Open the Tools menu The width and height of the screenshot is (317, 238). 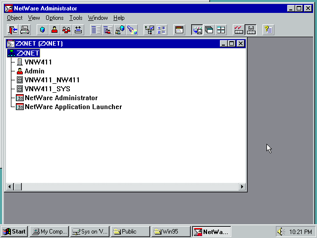click(76, 18)
